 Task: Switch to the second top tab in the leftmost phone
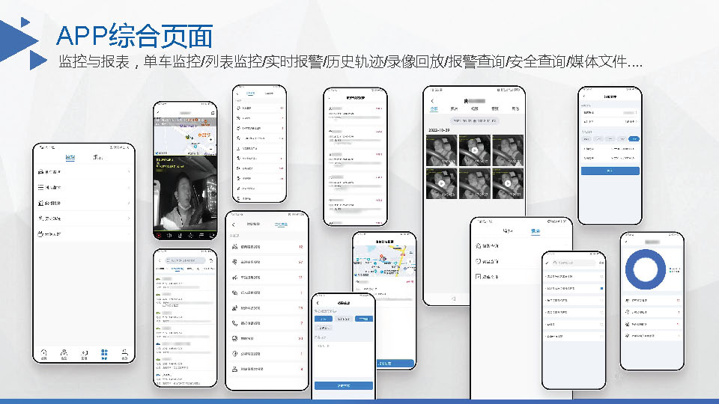pos(97,157)
